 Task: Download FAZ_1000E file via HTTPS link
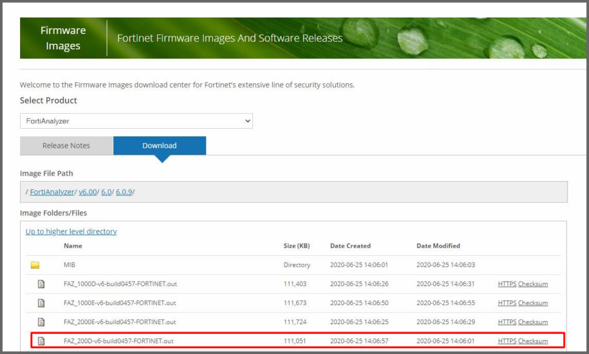[x=507, y=303]
